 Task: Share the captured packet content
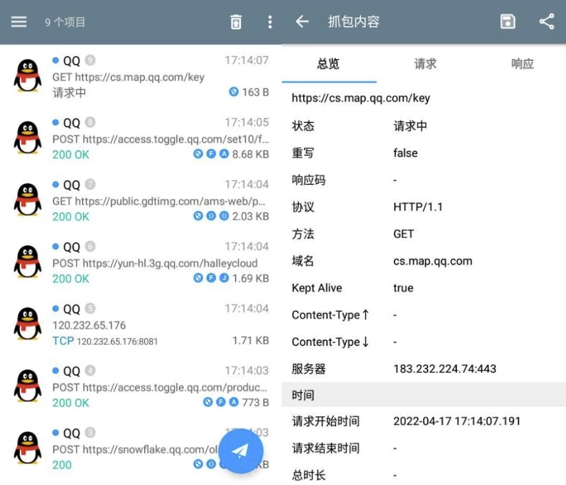pos(547,22)
